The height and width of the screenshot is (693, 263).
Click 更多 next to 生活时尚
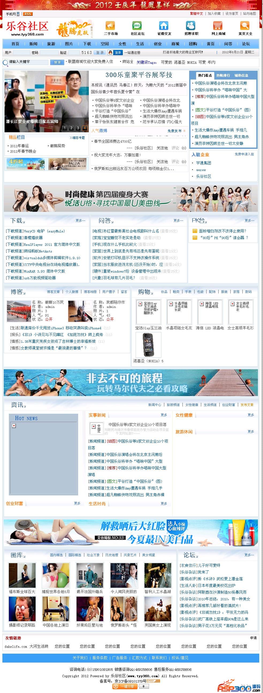point(164,503)
